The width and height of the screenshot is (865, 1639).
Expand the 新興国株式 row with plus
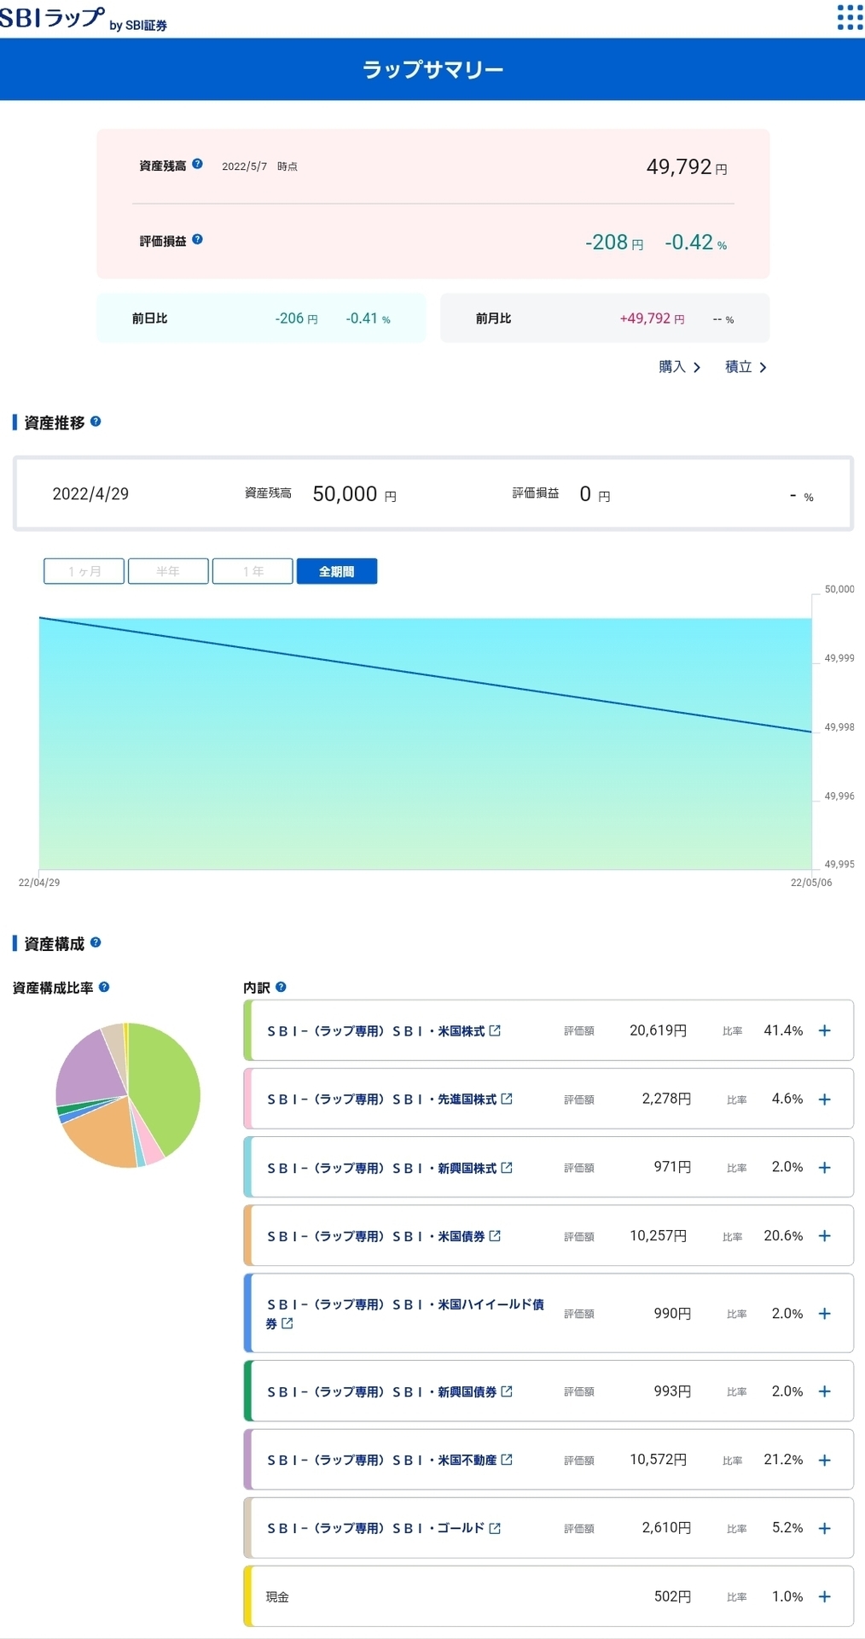click(x=825, y=1167)
